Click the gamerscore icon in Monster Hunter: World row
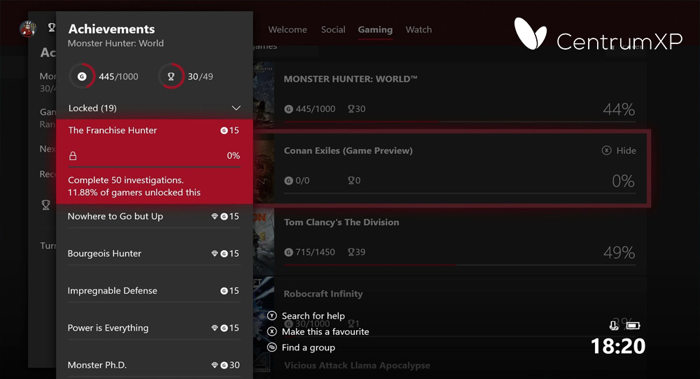Image resolution: width=700 pixels, height=379 pixels. (x=289, y=109)
